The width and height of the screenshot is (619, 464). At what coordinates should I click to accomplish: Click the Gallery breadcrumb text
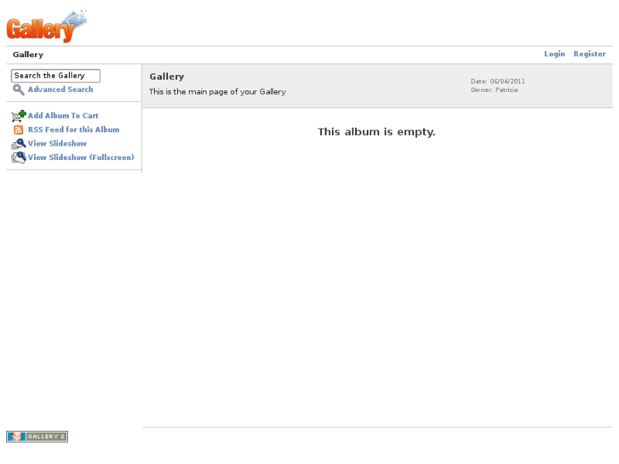pyautogui.click(x=28, y=54)
